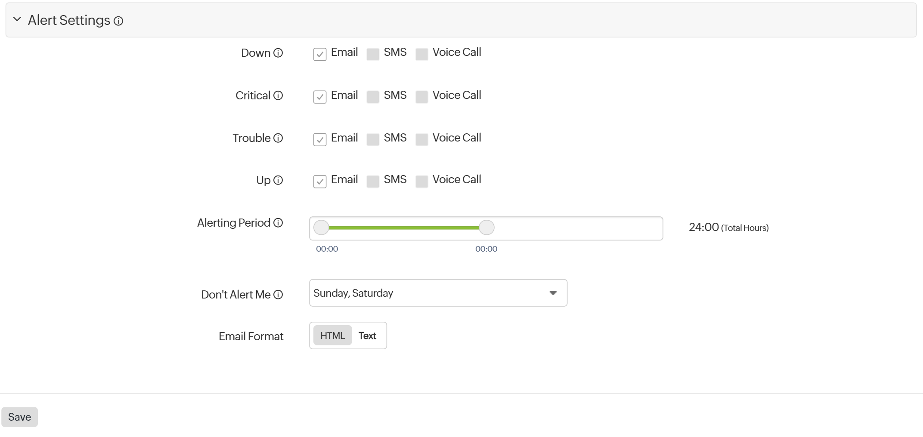923x437 pixels.
Task: Enable Voice Call for Down alerts
Action: 421,54
